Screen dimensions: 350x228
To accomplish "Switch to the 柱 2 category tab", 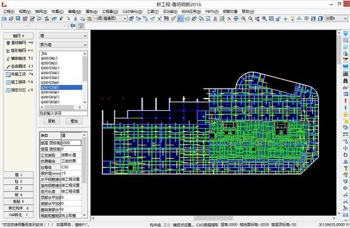I will pos(19,181).
